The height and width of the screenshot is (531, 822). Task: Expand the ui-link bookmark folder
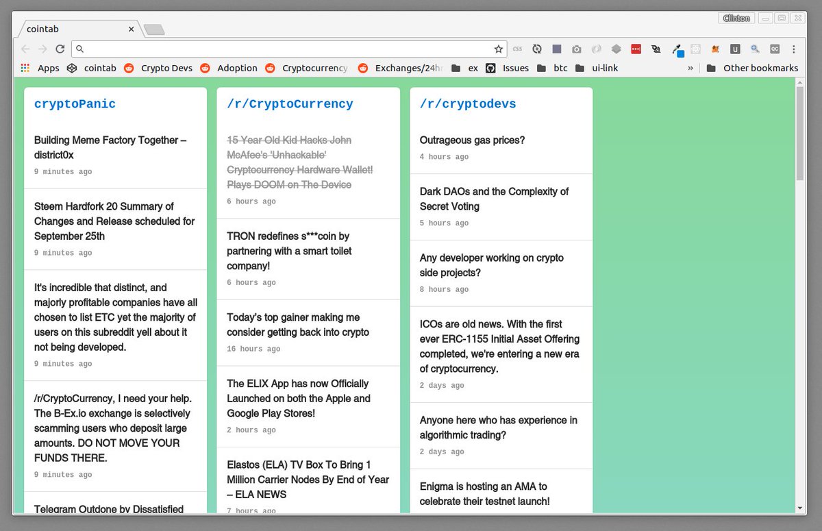click(597, 68)
